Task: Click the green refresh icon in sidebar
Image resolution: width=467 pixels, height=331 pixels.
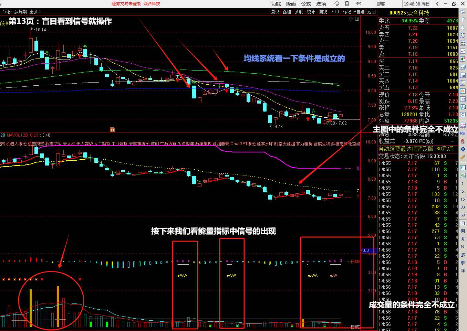Action: tap(463, 175)
